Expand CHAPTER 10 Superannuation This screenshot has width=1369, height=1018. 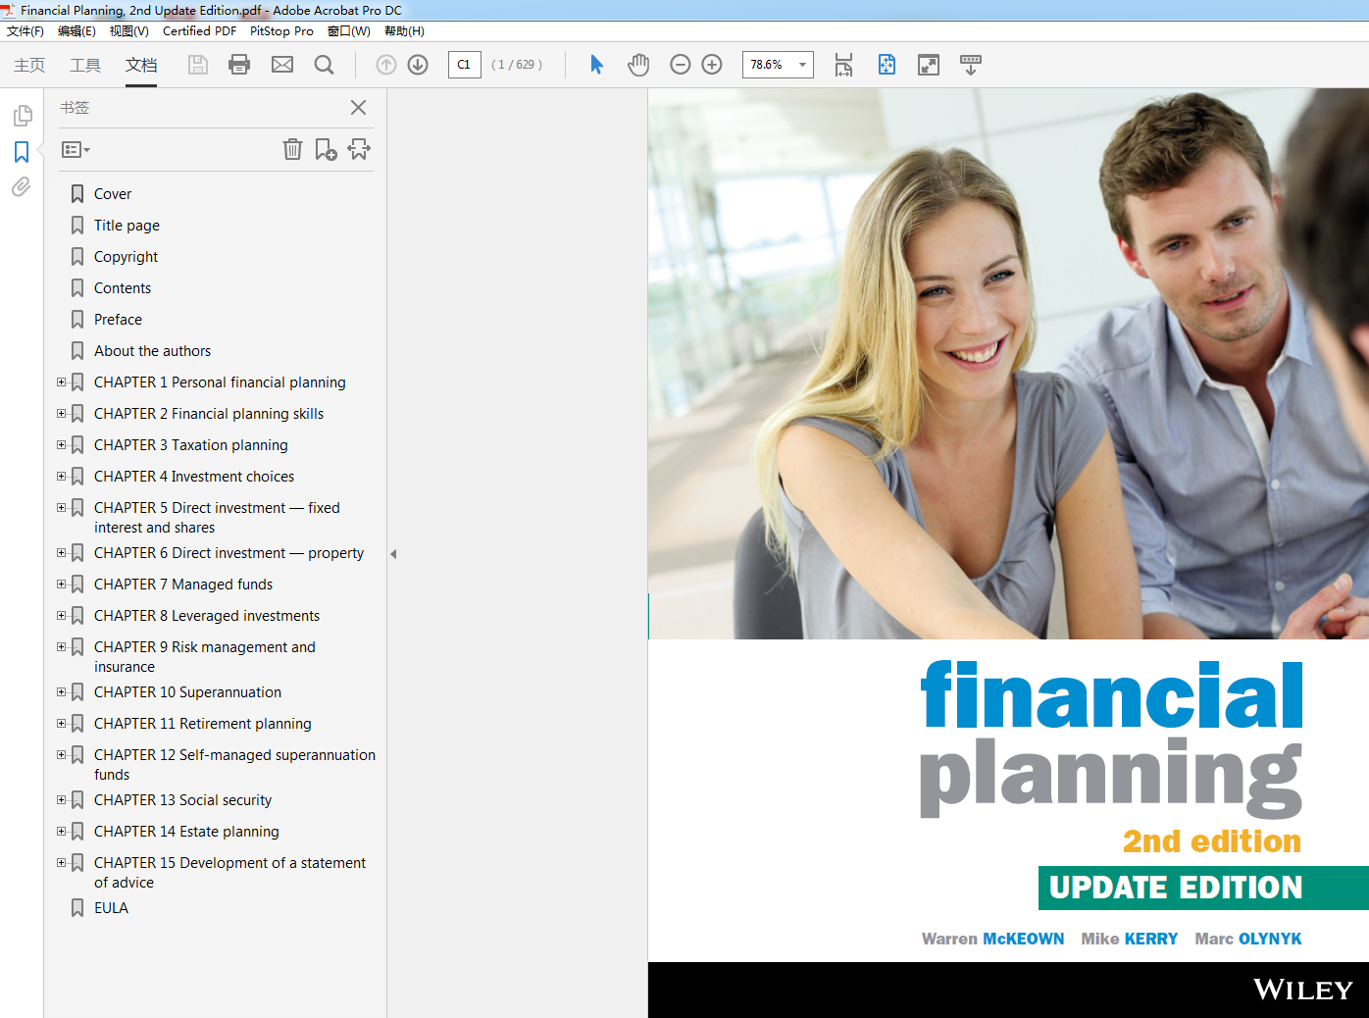[61, 691]
